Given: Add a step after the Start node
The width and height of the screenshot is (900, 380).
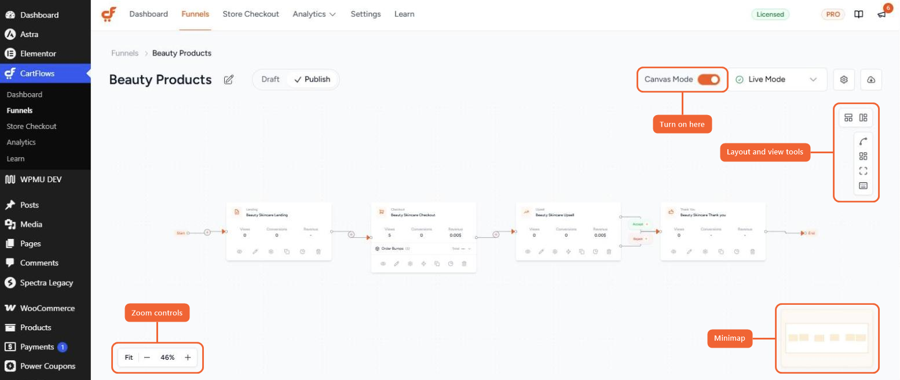Looking at the screenshot, I should 207,233.
